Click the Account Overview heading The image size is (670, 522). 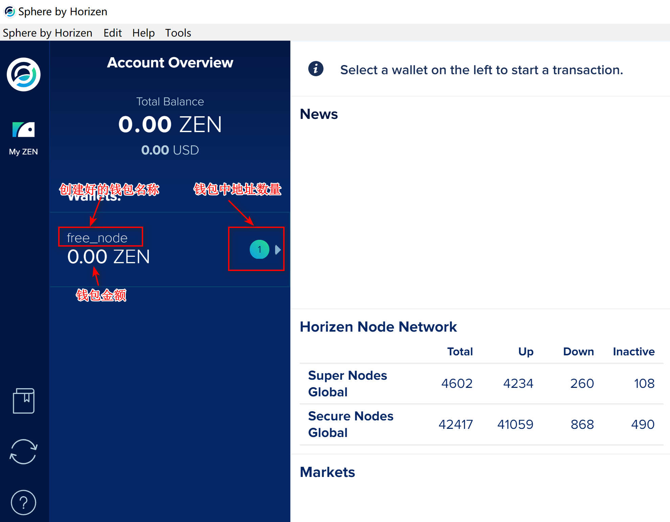tap(170, 63)
